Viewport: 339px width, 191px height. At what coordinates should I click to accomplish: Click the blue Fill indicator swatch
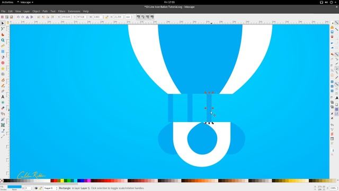click(14, 187)
